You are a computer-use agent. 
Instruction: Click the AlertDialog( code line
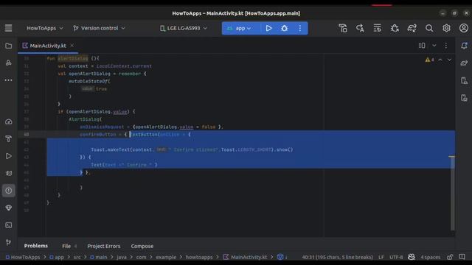[86, 119]
